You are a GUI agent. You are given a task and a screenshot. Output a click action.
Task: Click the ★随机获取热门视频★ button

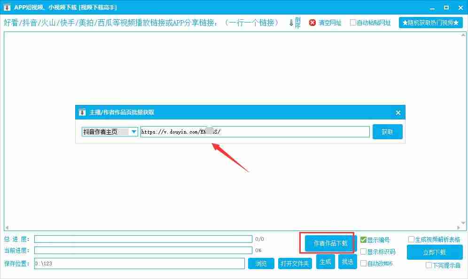[431, 23]
